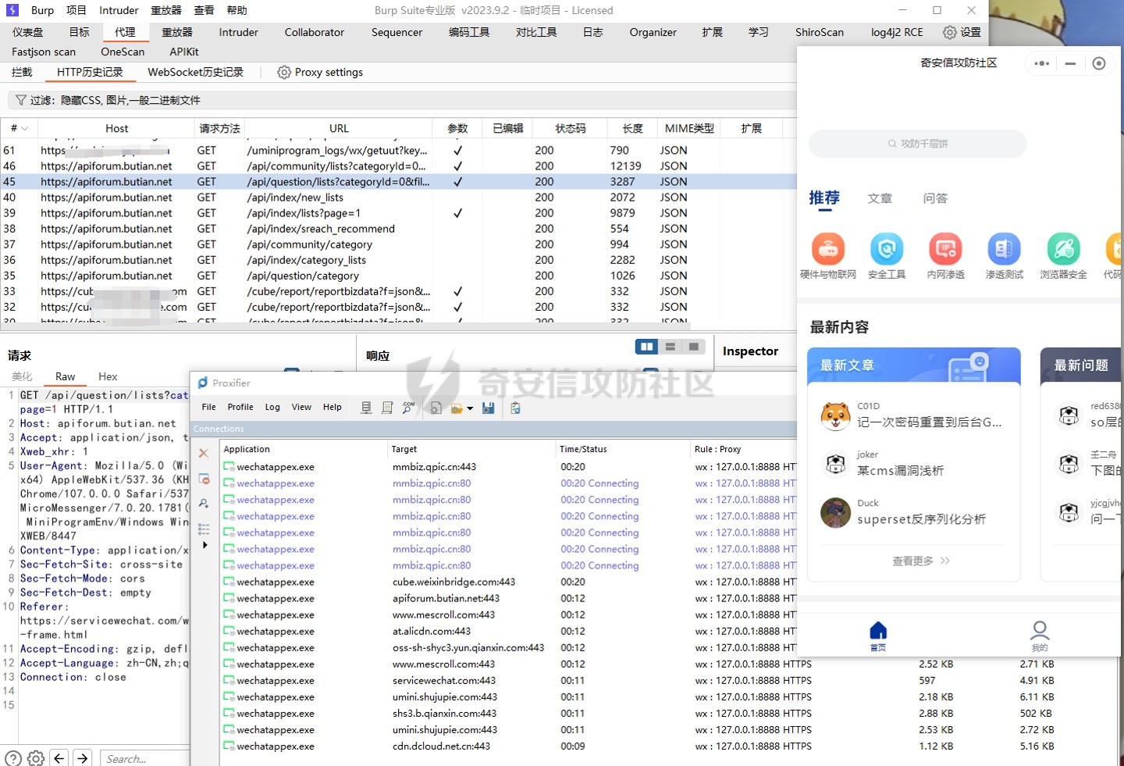Open Name Resolution (.COM magnifier) icon in Proxifier
The width and height of the screenshot is (1124, 766).
coord(408,408)
